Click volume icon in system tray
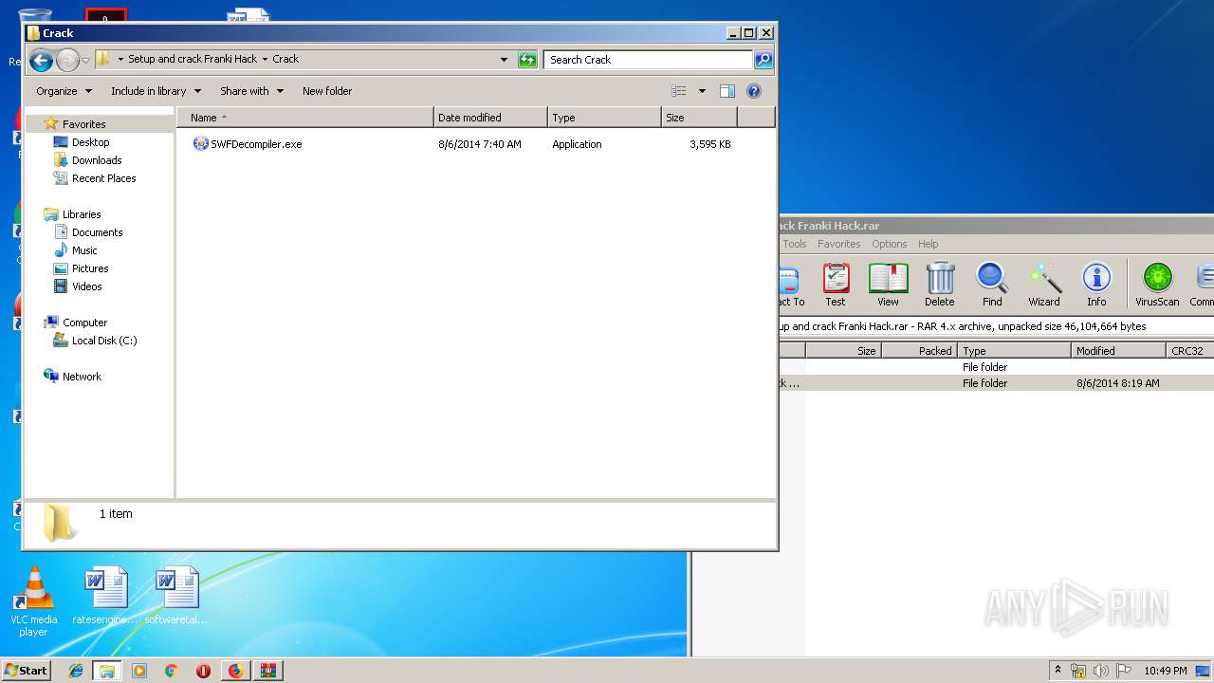Image resolution: width=1214 pixels, height=683 pixels. 1101,671
